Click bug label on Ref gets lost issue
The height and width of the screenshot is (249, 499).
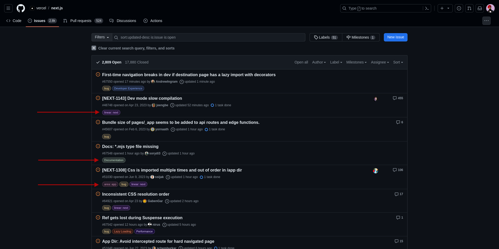pyautogui.click(x=107, y=231)
